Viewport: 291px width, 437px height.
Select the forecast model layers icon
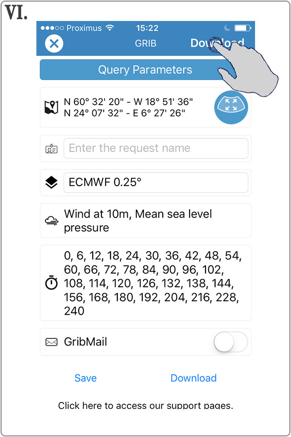coord(51,182)
